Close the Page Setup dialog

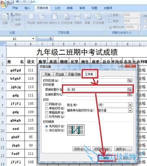pos(131,66)
